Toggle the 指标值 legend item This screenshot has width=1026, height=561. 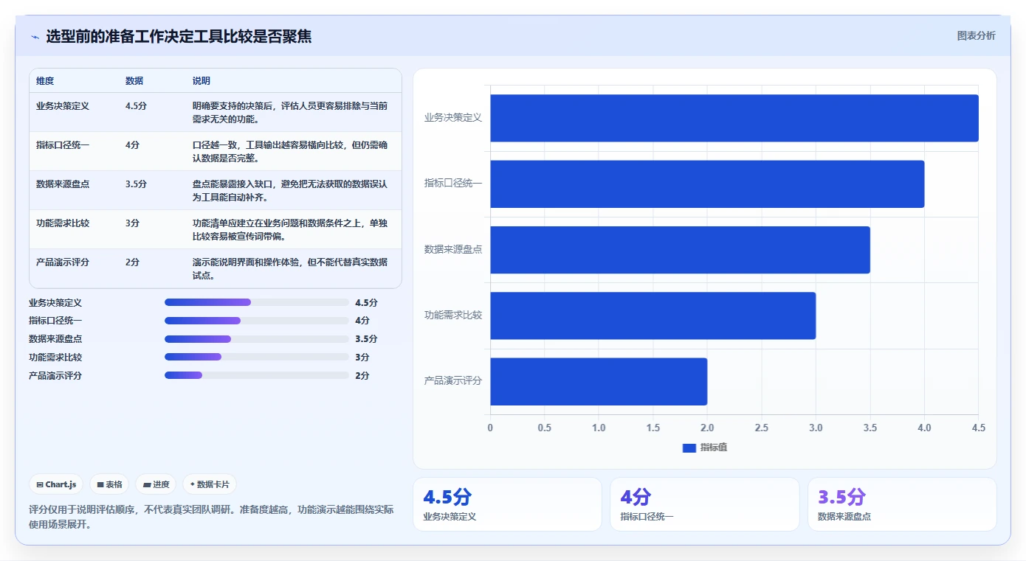pos(705,447)
